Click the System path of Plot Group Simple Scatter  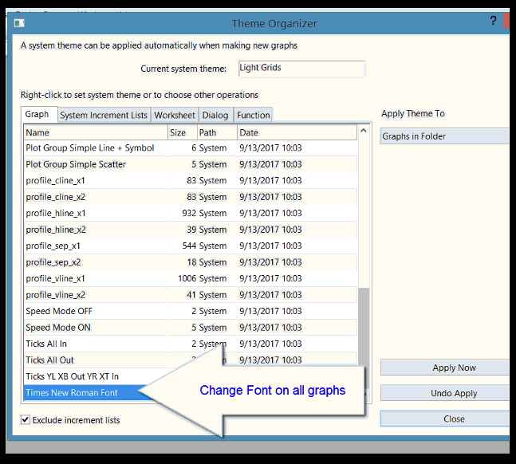click(x=213, y=164)
